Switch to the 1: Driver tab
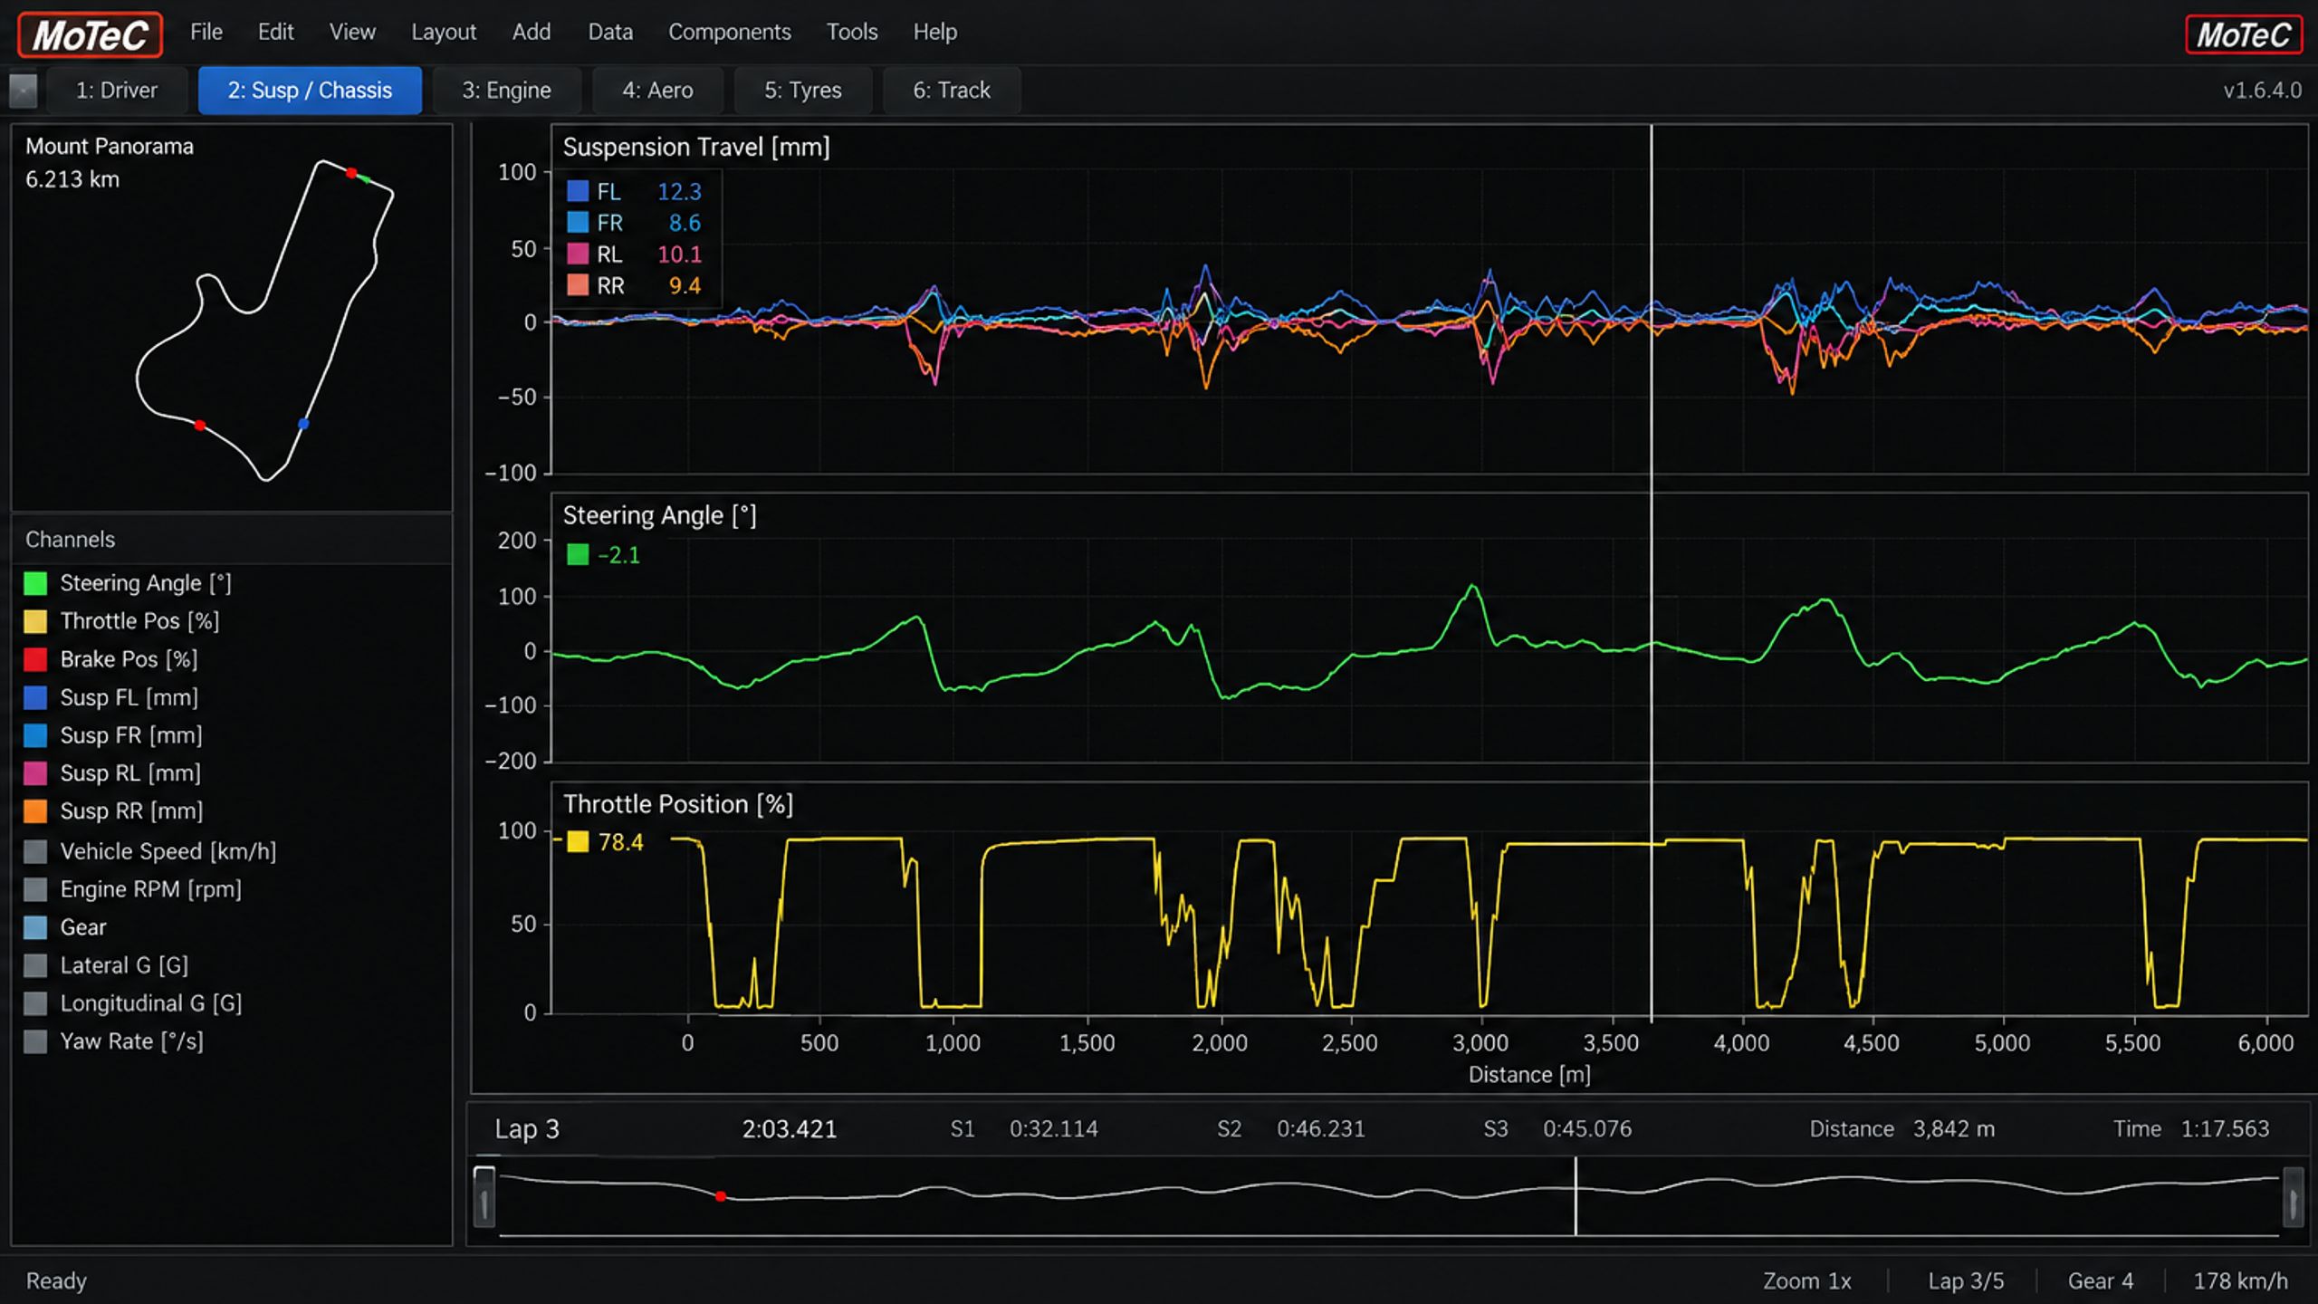2318x1304 pixels. click(117, 91)
